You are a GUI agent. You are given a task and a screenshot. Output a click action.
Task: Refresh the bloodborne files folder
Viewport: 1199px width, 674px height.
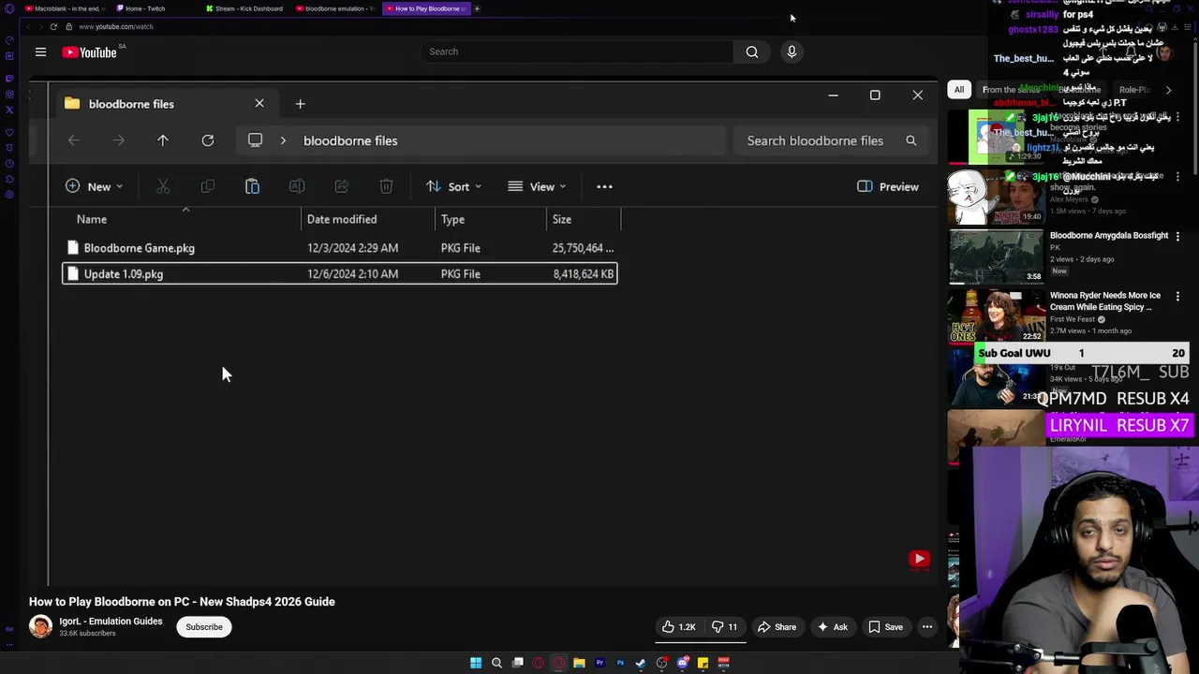208,140
